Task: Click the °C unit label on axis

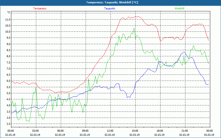Action: [x=9, y=12]
